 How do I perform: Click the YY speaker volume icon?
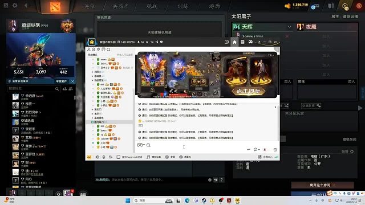pos(98,157)
